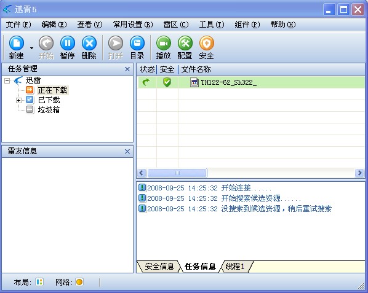Open the 组件(P) menu

tap(247, 25)
